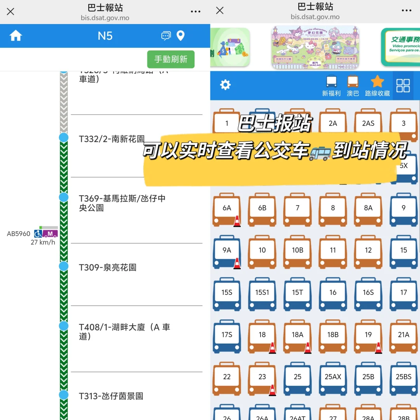Open more options menu on route list page

[406, 11]
